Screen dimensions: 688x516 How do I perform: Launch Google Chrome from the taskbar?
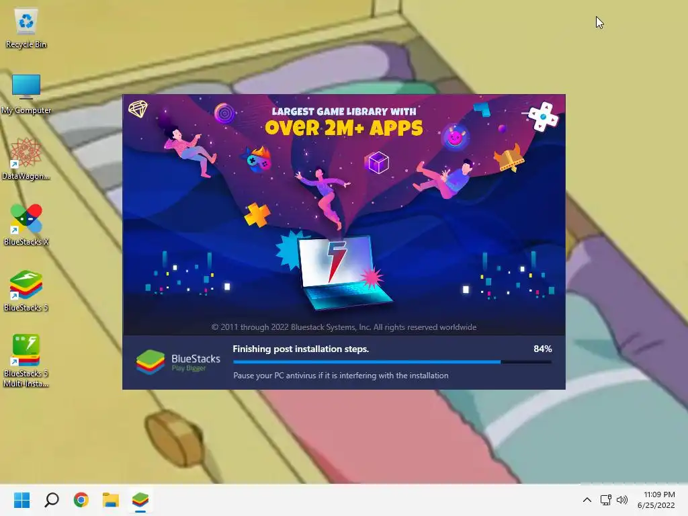[x=81, y=500]
